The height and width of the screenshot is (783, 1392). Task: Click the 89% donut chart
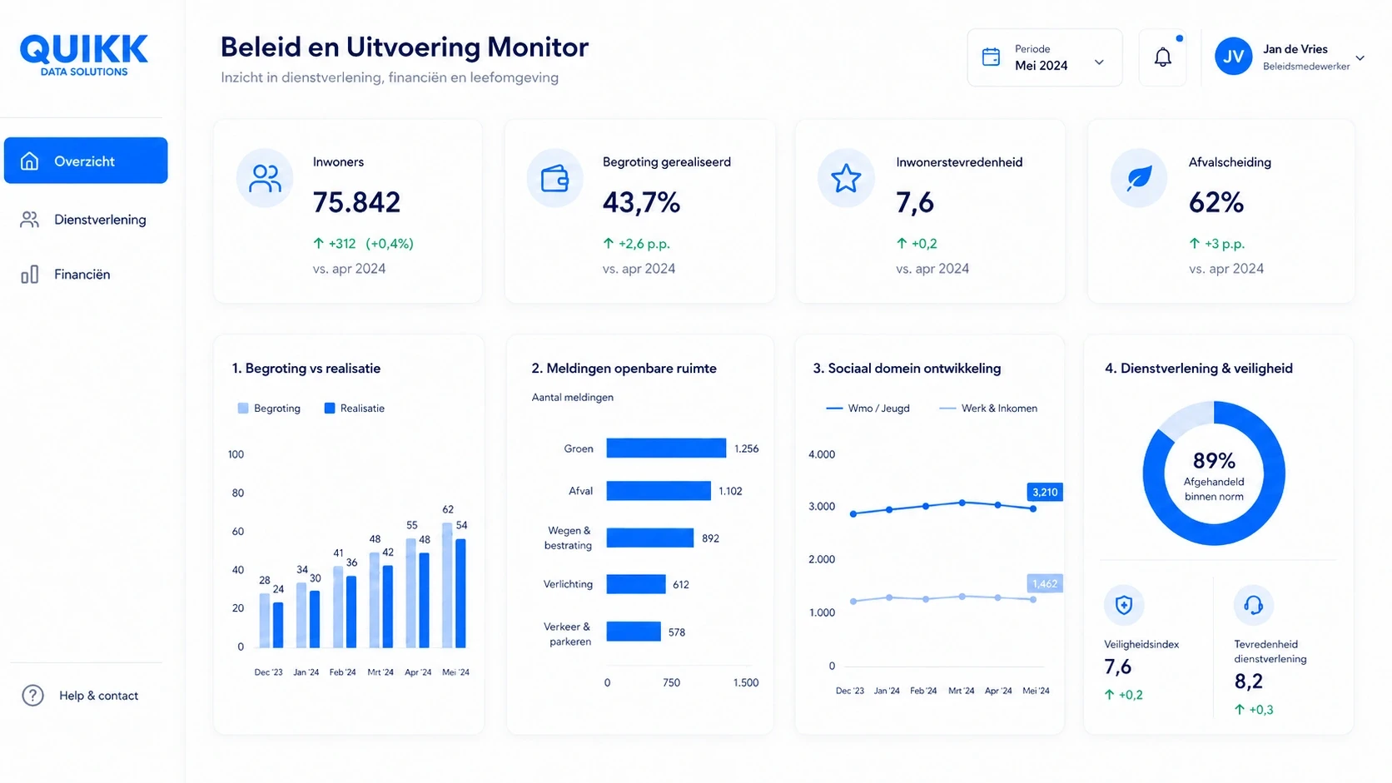coord(1214,473)
